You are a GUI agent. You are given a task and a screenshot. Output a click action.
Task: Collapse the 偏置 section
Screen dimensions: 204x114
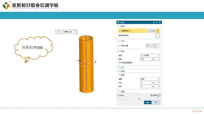pos(119,75)
